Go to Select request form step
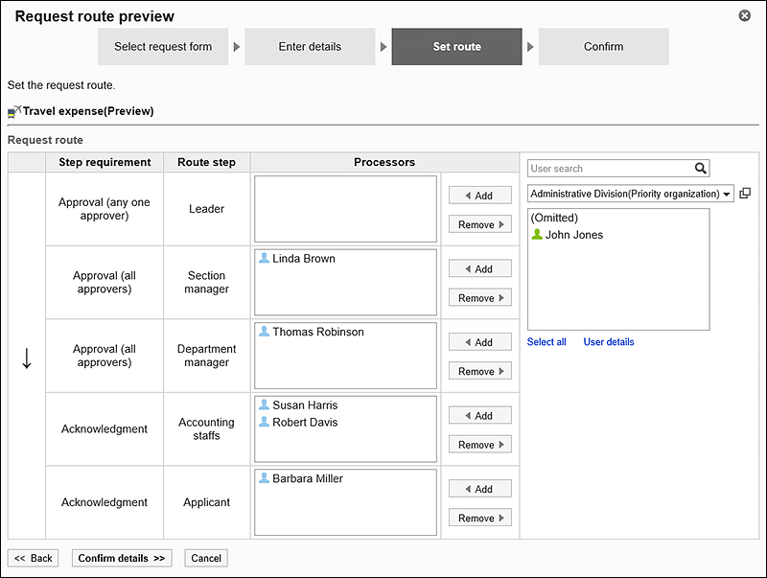This screenshot has height=578, width=767. point(163,46)
